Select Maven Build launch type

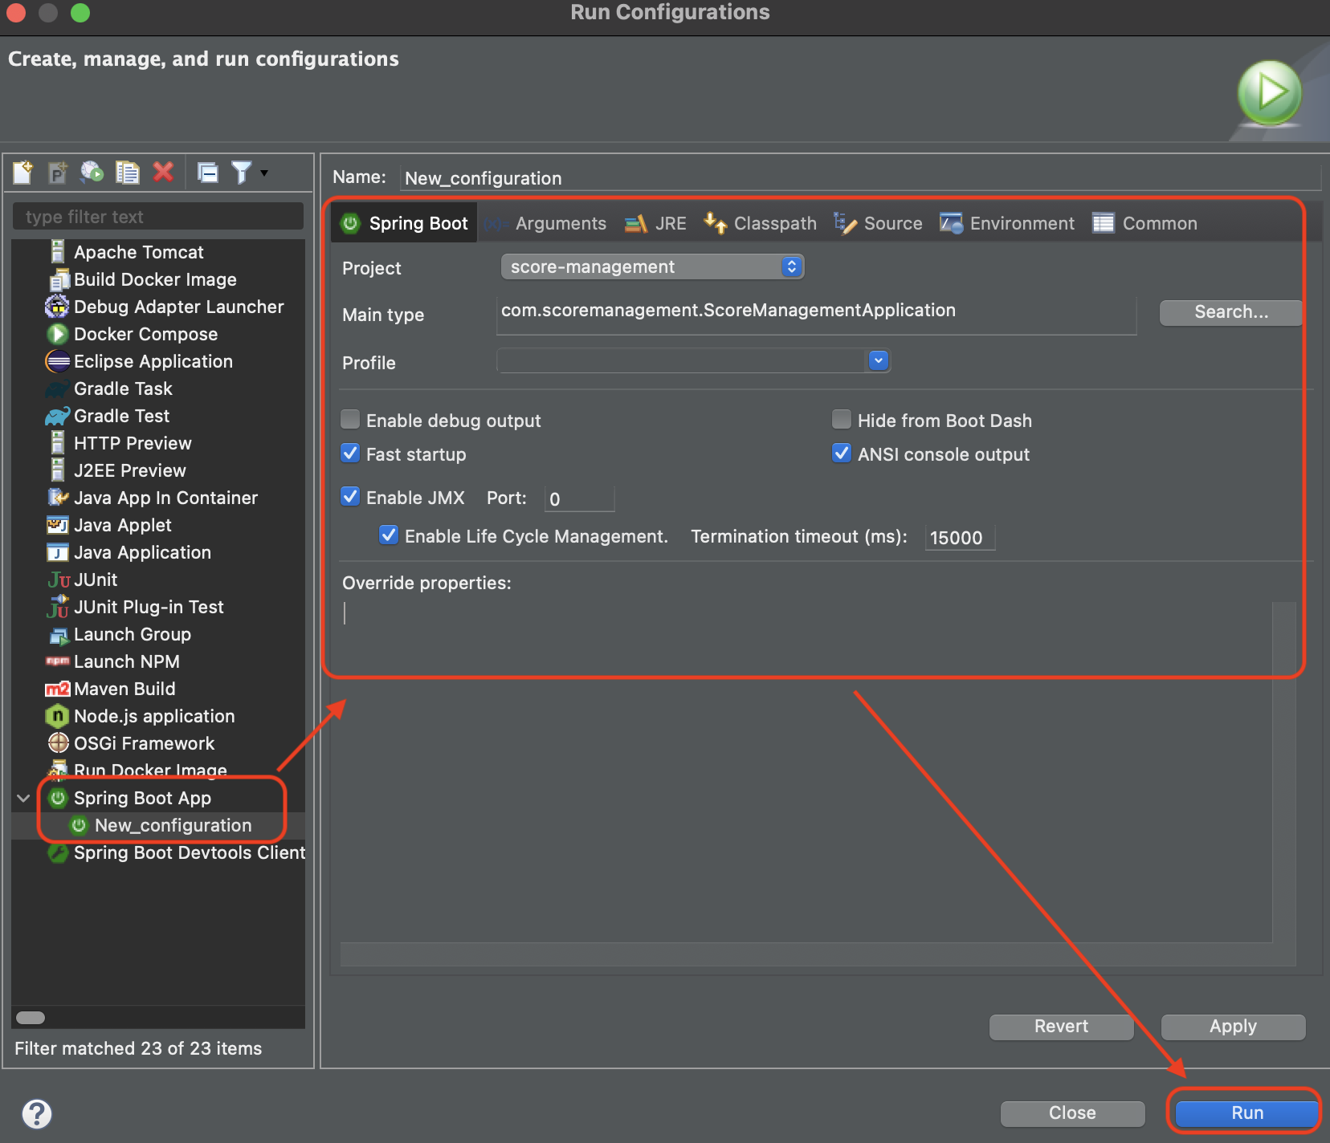click(x=124, y=689)
